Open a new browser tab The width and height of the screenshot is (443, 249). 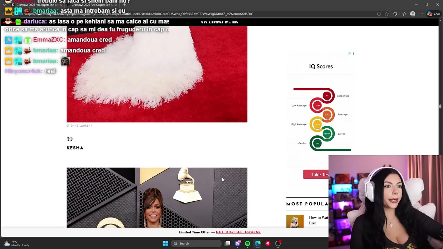pyautogui.click(x=124, y=5)
